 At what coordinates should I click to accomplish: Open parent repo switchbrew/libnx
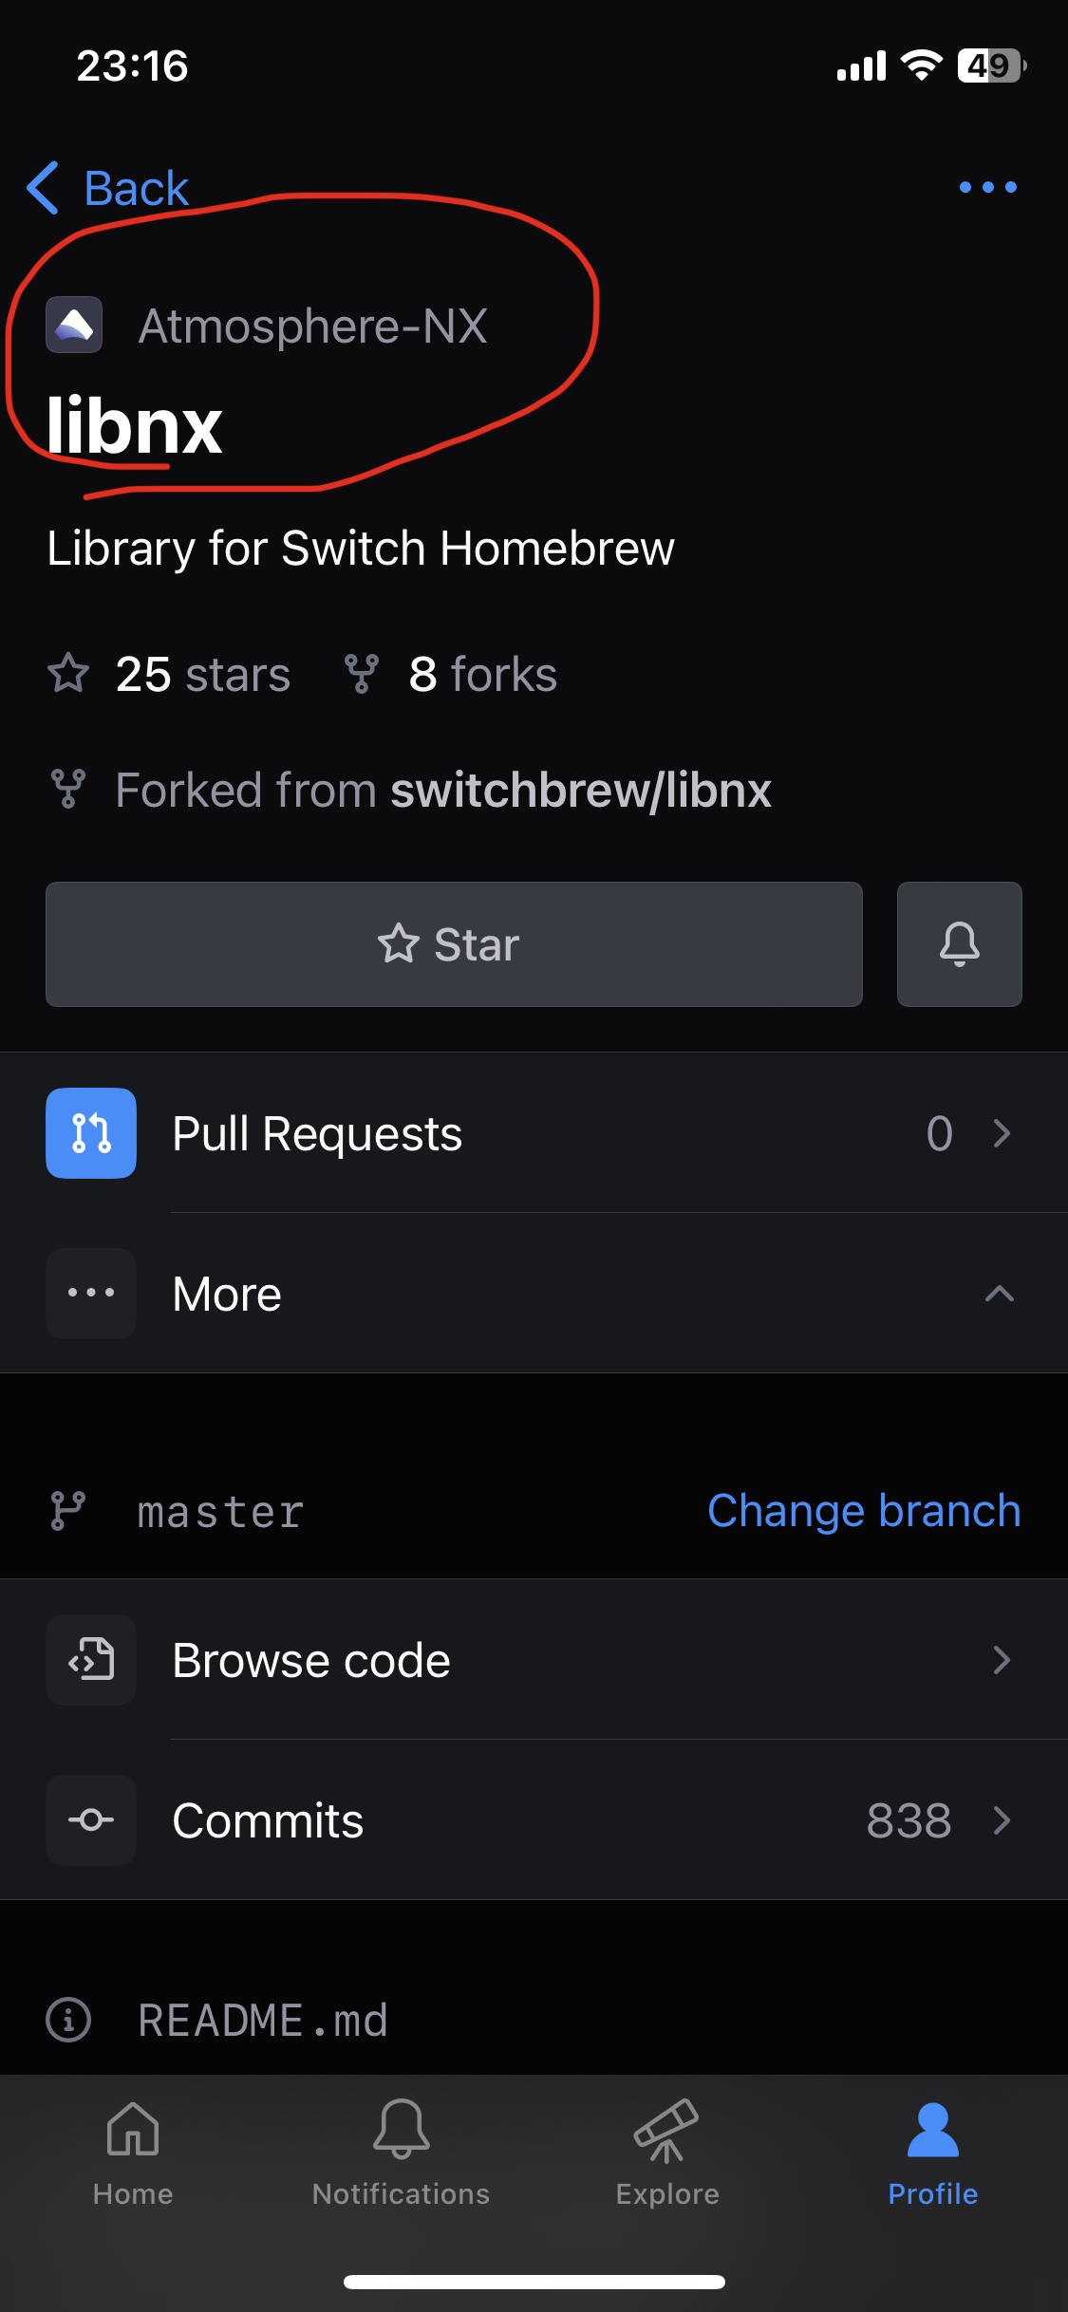(581, 790)
